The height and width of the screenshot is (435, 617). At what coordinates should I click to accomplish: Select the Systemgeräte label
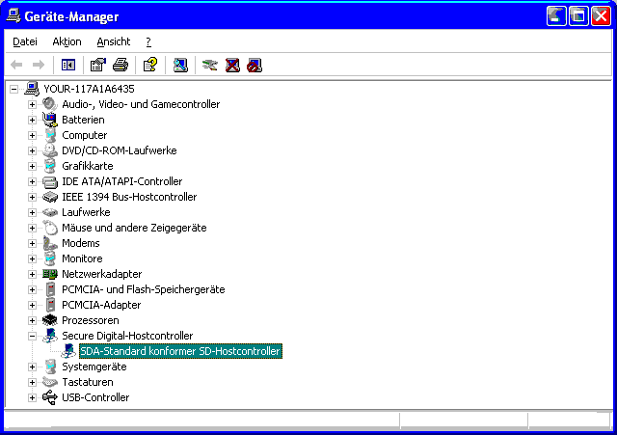94,367
